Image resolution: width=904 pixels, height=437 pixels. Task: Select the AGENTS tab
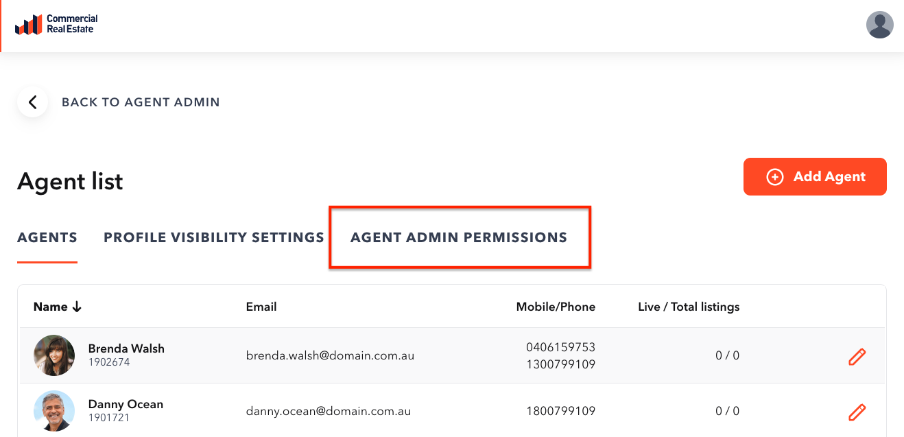[x=47, y=237]
